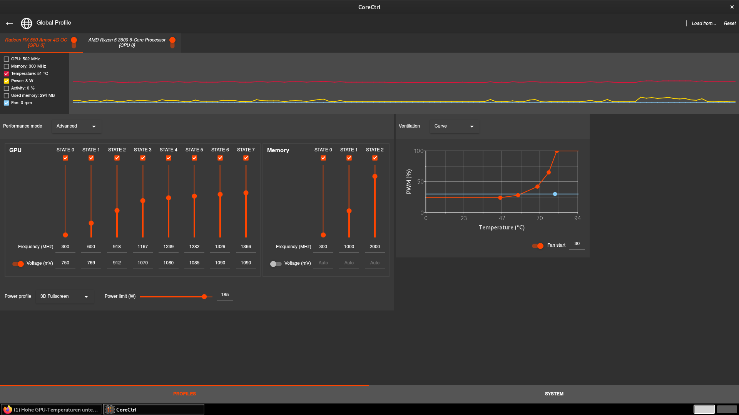Click the CPU 0 tab toggle icon
Viewport: 739px width, 415px height.
[x=172, y=42]
